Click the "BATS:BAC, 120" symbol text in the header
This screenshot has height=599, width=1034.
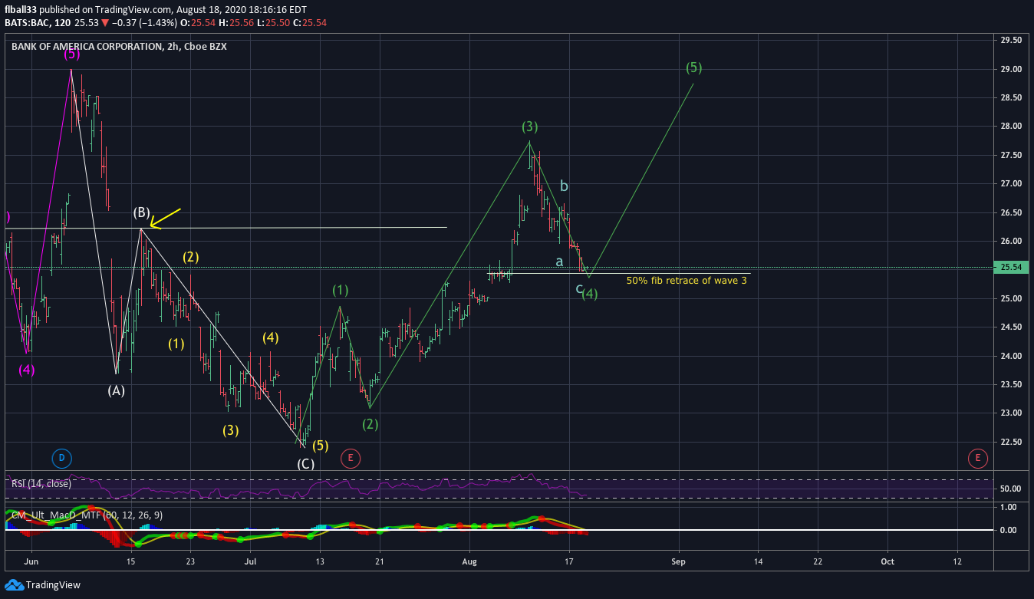pos(38,22)
